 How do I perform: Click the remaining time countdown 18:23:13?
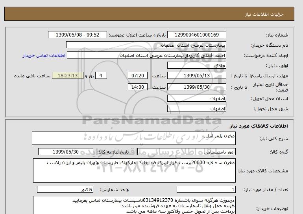[68, 75]
